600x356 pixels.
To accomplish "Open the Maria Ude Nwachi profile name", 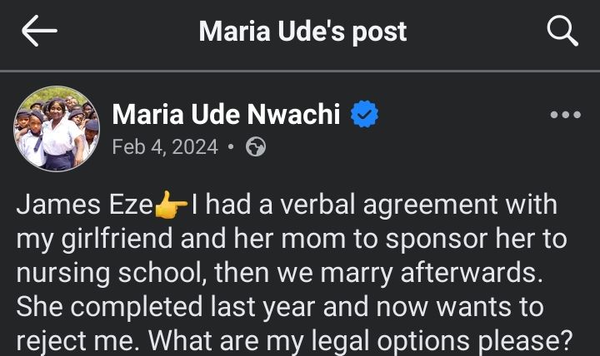I will point(226,114).
